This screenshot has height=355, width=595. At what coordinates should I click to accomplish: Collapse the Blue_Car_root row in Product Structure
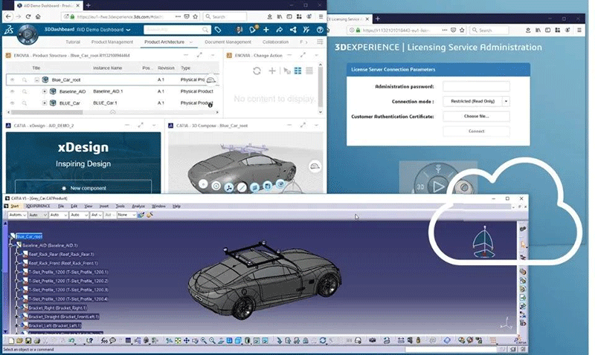(36, 80)
